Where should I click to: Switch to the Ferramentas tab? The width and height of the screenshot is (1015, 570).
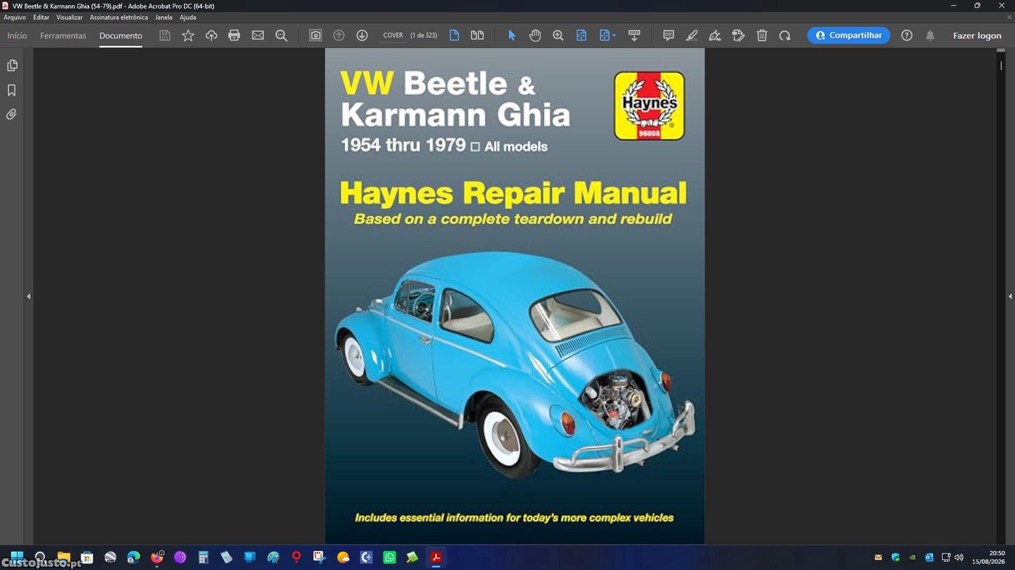(63, 36)
